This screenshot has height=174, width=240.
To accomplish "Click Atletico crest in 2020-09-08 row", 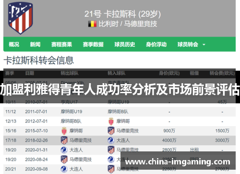I will (x=111, y=169).
